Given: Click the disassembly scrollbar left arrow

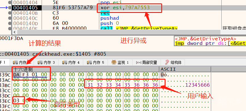Looking at the screenshot, I should tap(15, 32).
